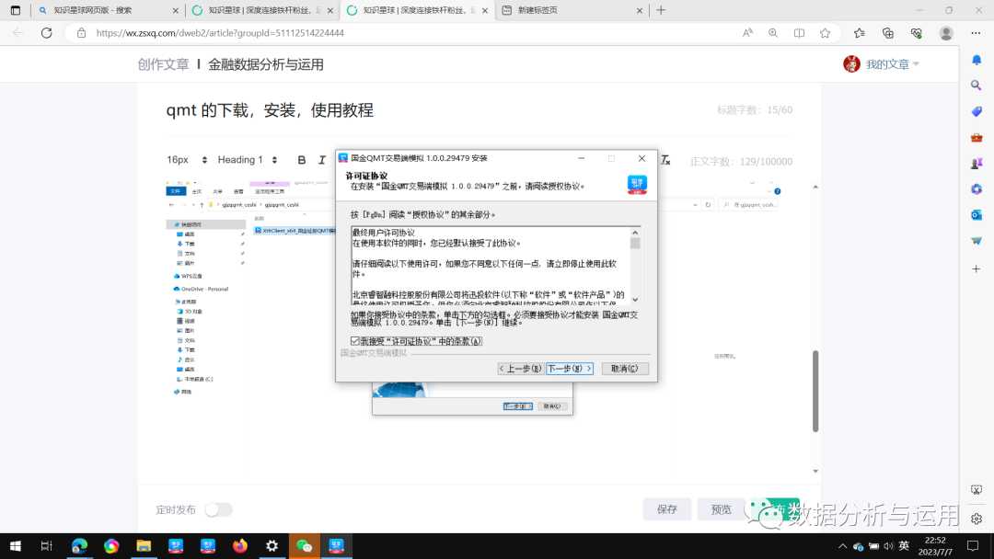Clear formatting with the Tx icon
This screenshot has height=559, width=994.
665,160
